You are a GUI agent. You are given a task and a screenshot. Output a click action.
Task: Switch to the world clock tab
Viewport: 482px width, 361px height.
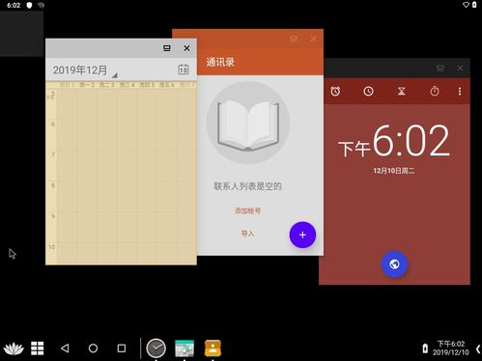368,92
